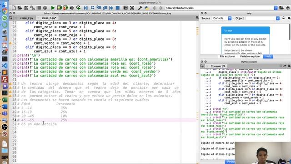
Task: Go forward with right arrow
Action: click(161, 8)
